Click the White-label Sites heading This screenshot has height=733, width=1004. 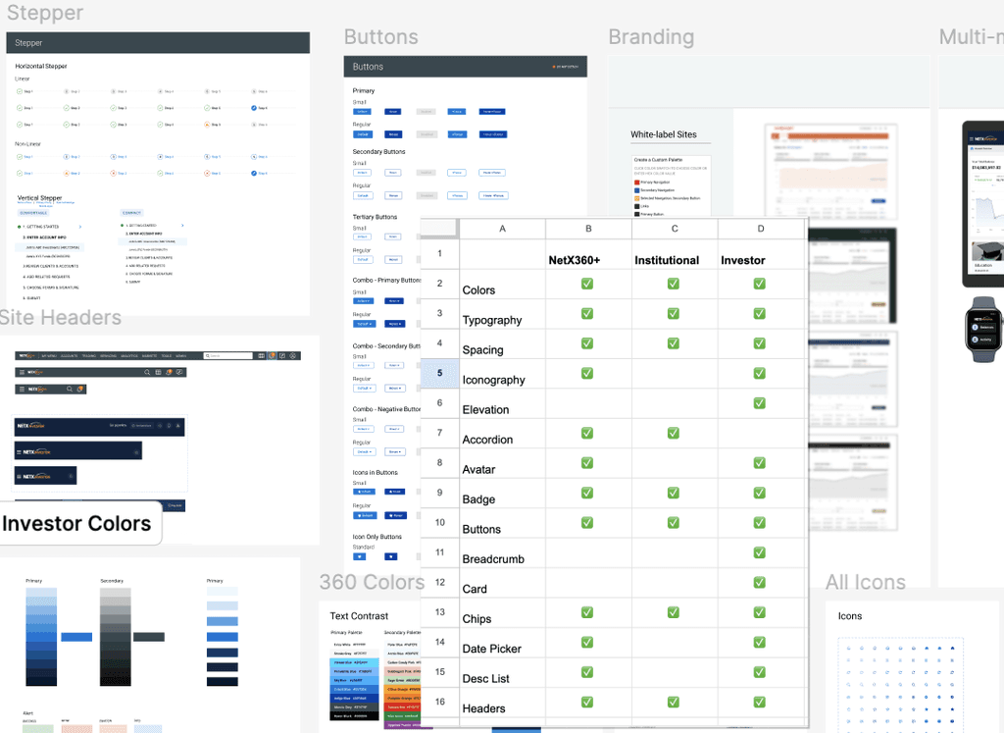[664, 134]
